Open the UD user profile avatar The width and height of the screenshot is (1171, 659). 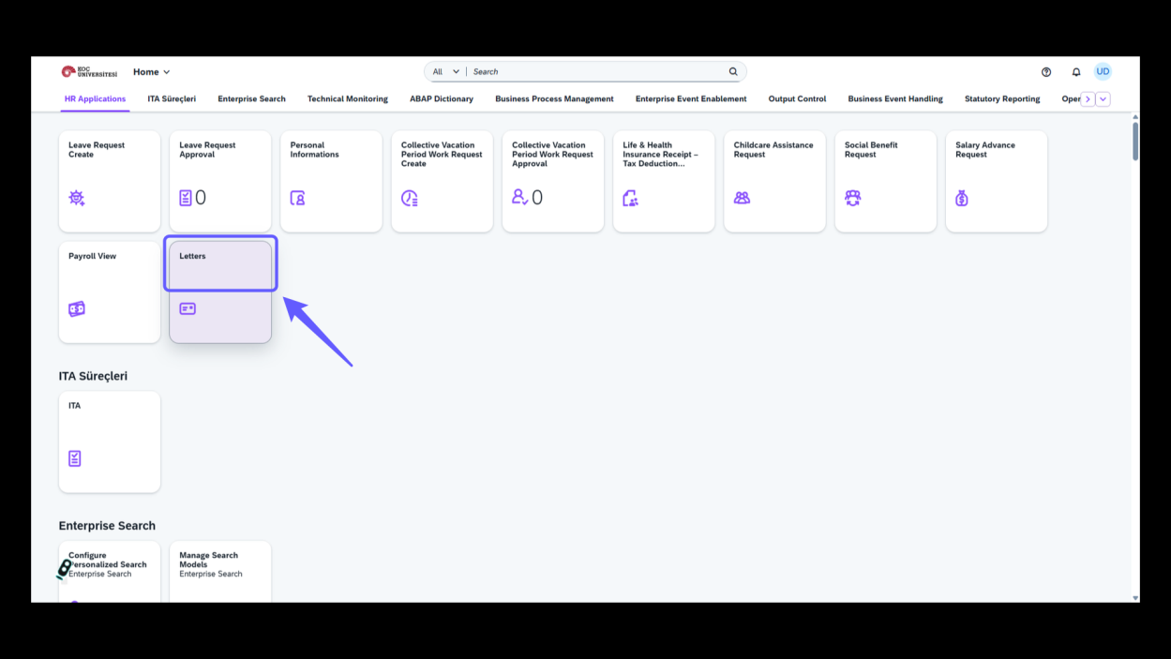(x=1103, y=71)
